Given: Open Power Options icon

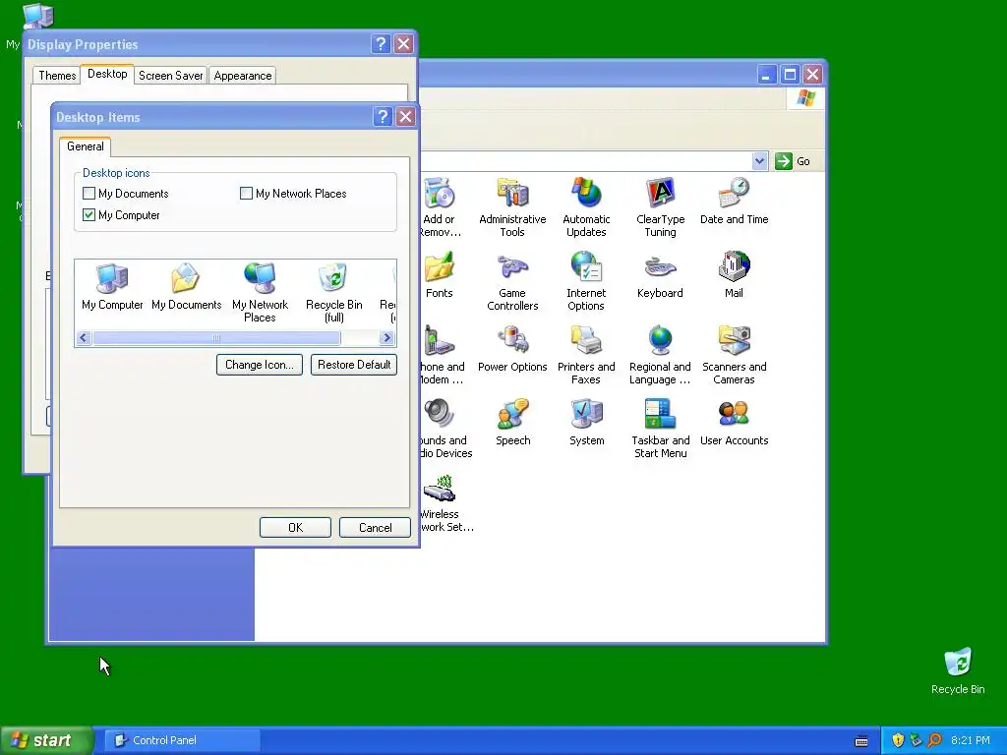Looking at the screenshot, I should (x=512, y=348).
